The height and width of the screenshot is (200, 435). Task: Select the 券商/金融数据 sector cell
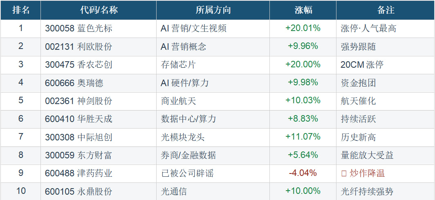[x=188, y=155]
